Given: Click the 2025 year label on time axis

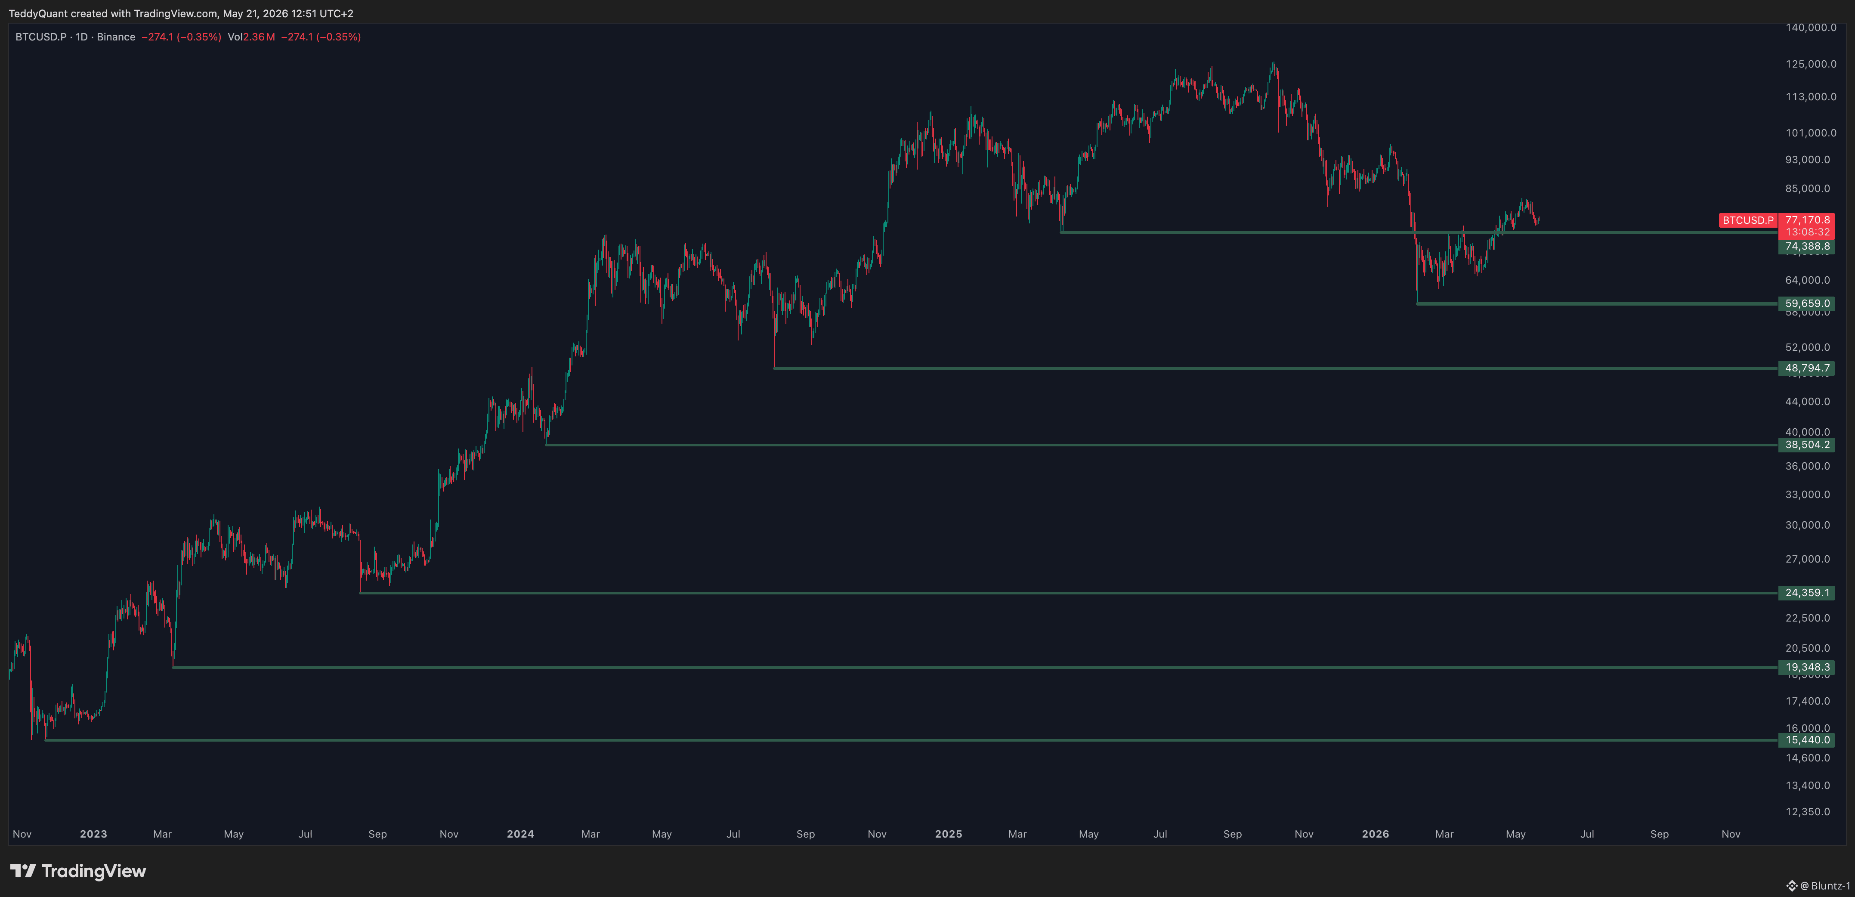Looking at the screenshot, I should click(949, 834).
